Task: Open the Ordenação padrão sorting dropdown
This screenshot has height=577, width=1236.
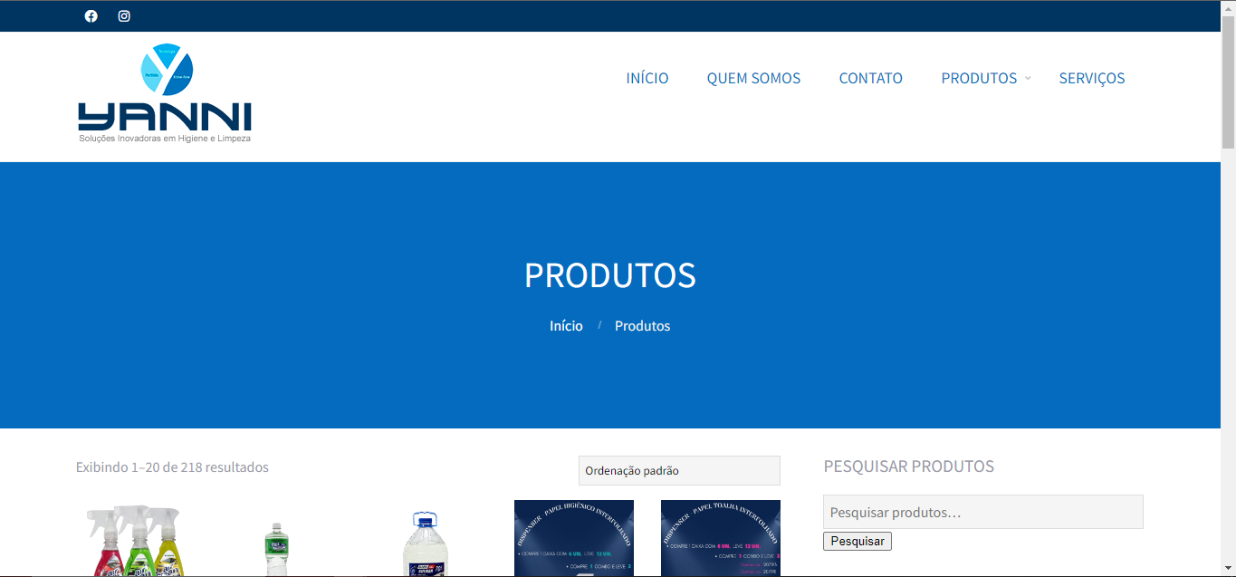Action: pyautogui.click(x=679, y=471)
